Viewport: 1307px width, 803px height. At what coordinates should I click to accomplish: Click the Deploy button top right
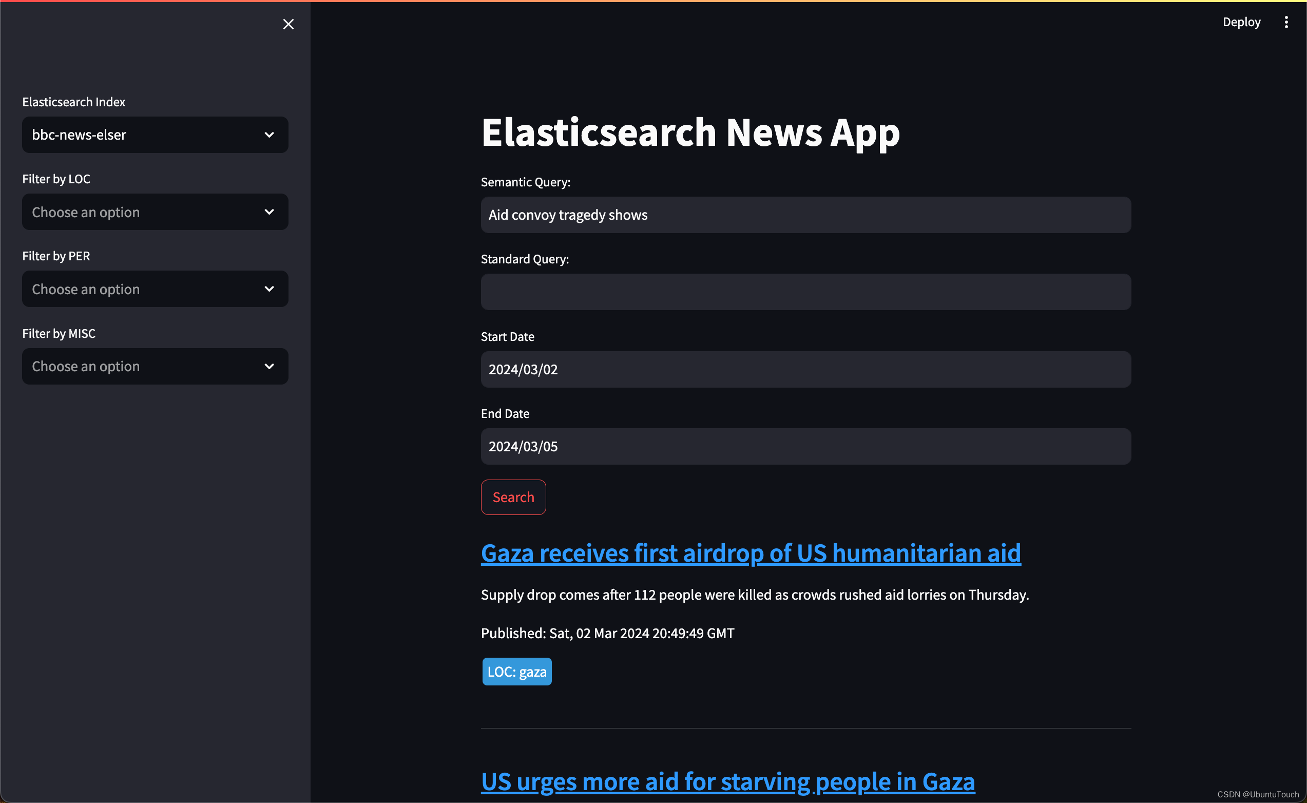pyautogui.click(x=1242, y=22)
